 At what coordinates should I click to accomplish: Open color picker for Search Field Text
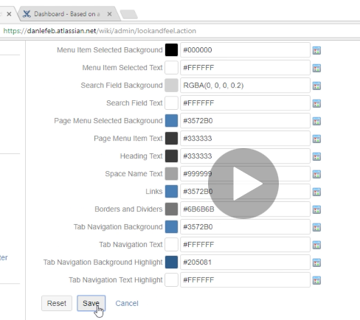316,103
